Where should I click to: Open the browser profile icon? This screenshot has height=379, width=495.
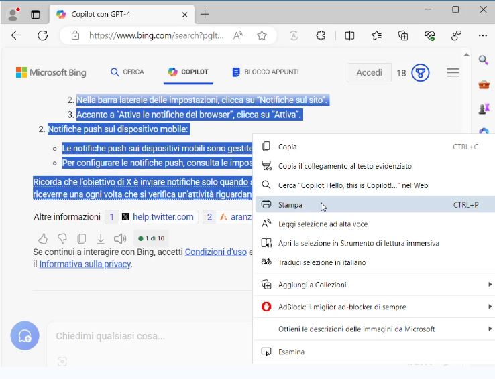tap(13, 14)
